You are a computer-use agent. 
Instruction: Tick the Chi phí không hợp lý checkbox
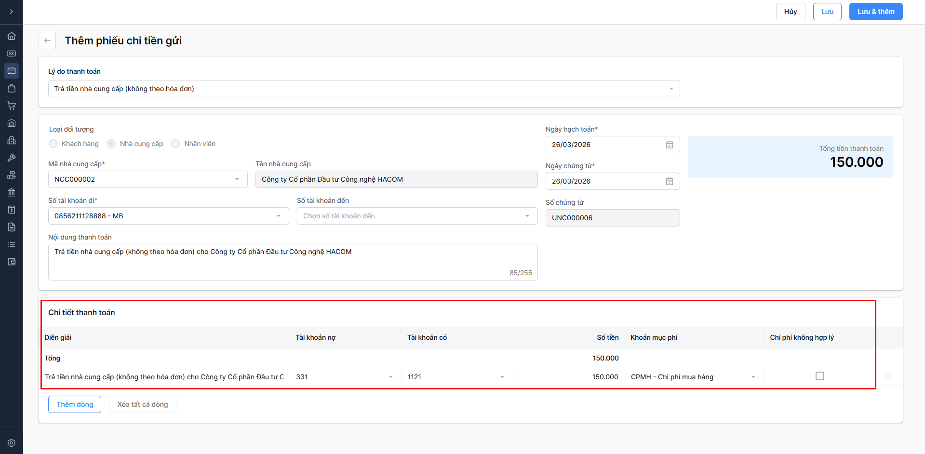click(x=819, y=376)
